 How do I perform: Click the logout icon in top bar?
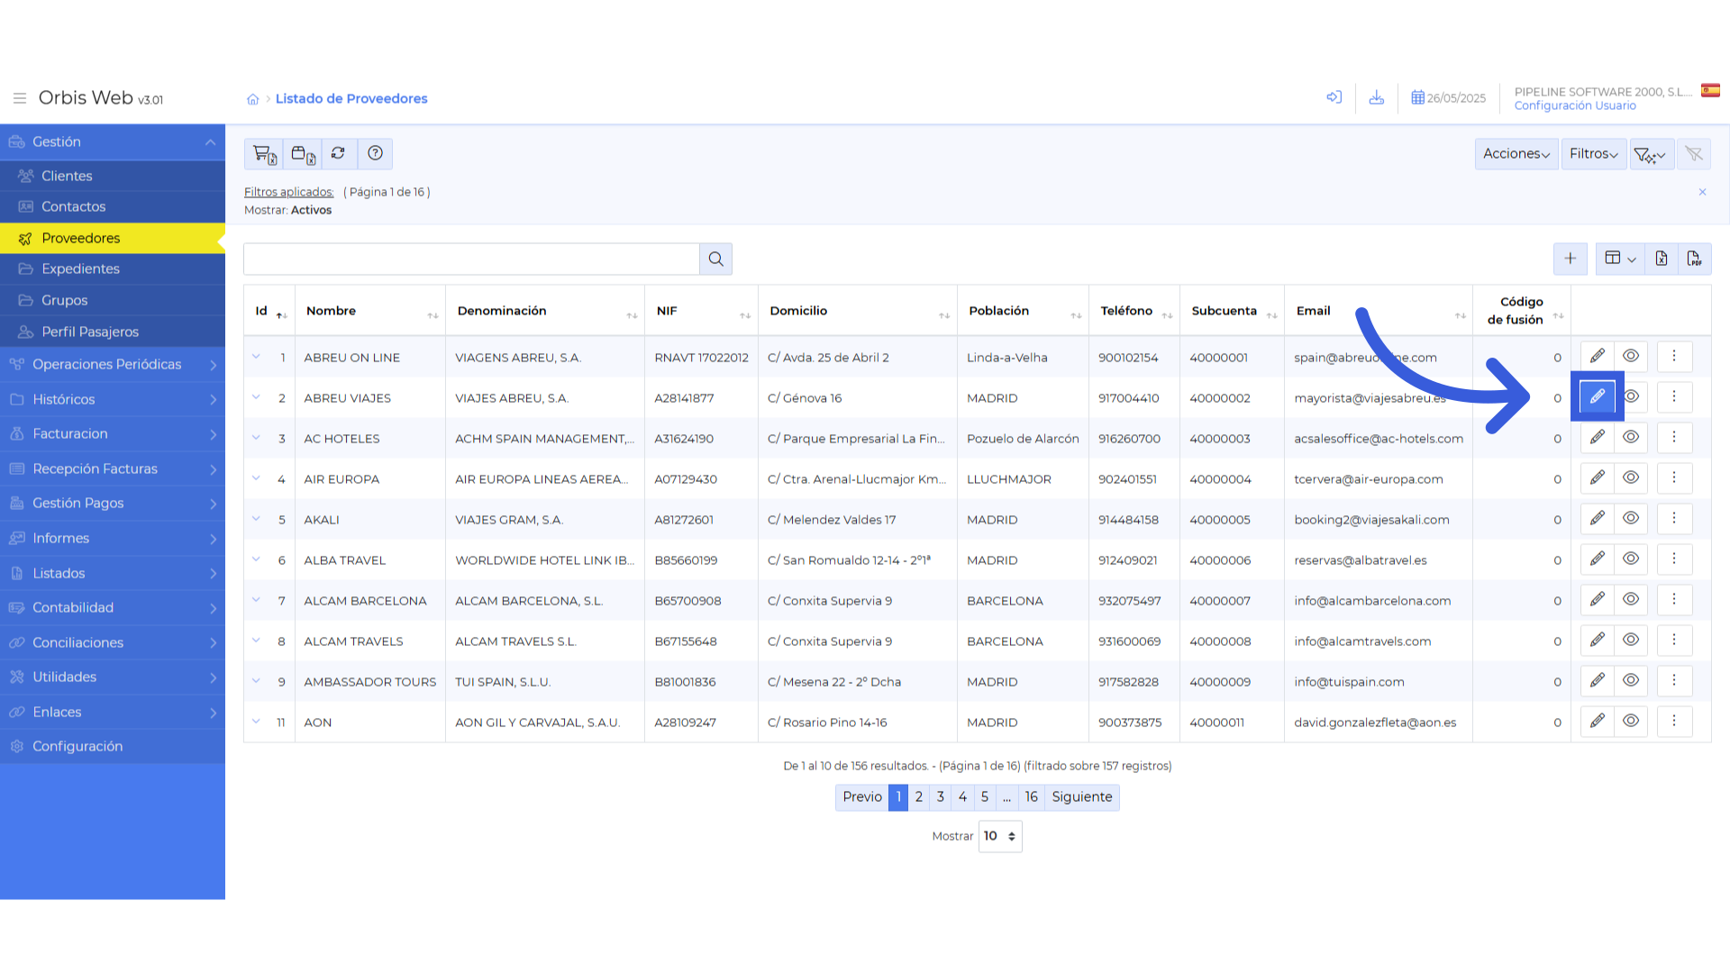(x=1334, y=97)
